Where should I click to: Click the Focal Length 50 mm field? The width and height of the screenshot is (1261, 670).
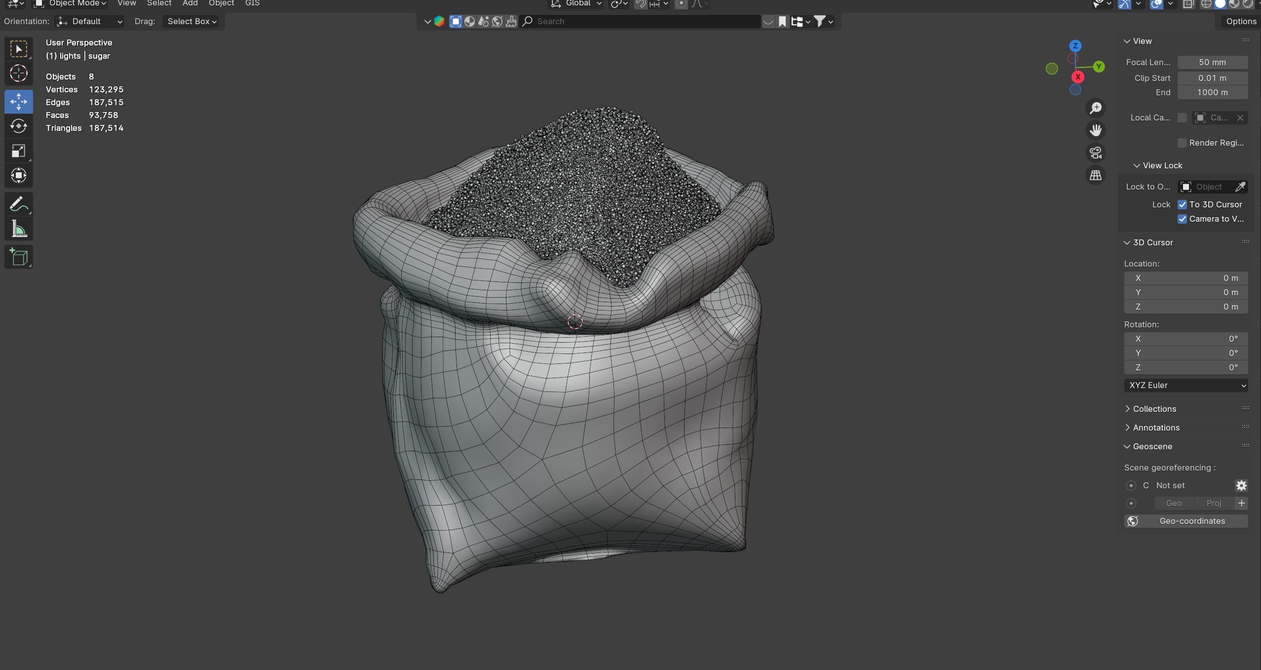(x=1212, y=62)
